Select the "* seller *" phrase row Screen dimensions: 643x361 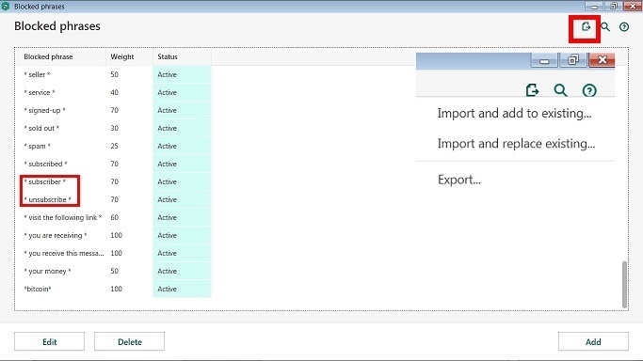click(114, 74)
